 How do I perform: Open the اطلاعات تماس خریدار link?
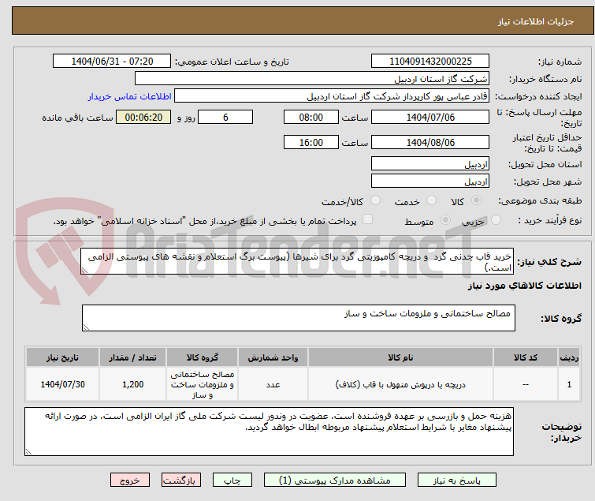point(130,96)
